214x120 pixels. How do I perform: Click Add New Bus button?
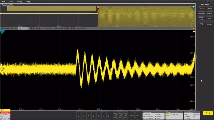pos(125,116)
